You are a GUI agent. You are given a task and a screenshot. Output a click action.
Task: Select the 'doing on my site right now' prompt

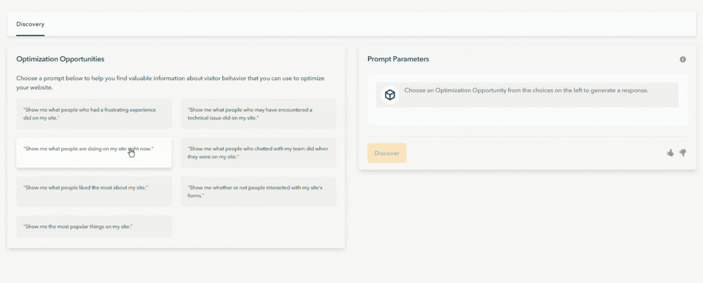coord(94,153)
